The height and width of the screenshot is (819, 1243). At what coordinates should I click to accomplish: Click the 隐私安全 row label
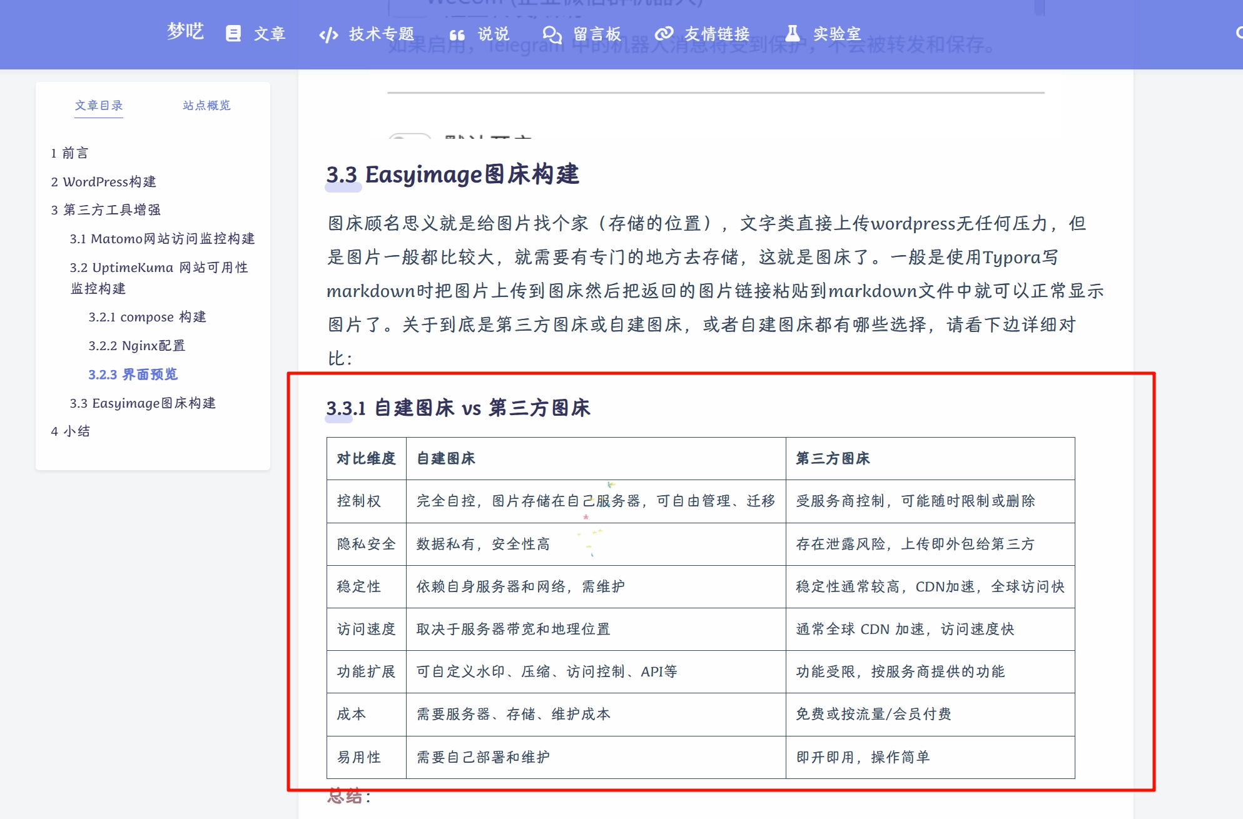(x=367, y=545)
